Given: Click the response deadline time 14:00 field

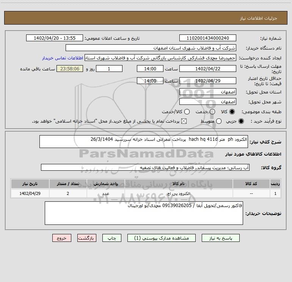Looking at the screenshot, I should tap(150, 69).
